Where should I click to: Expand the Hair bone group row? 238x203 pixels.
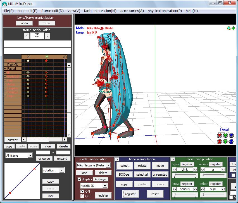pyautogui.click(x=5, y=80)
